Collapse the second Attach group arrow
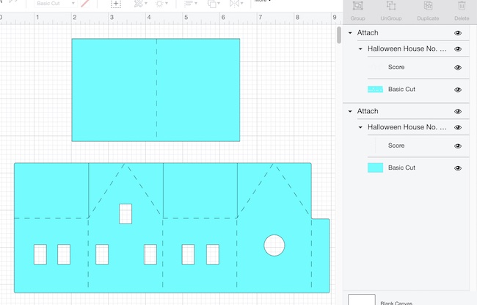 click(x=350, y=111)
